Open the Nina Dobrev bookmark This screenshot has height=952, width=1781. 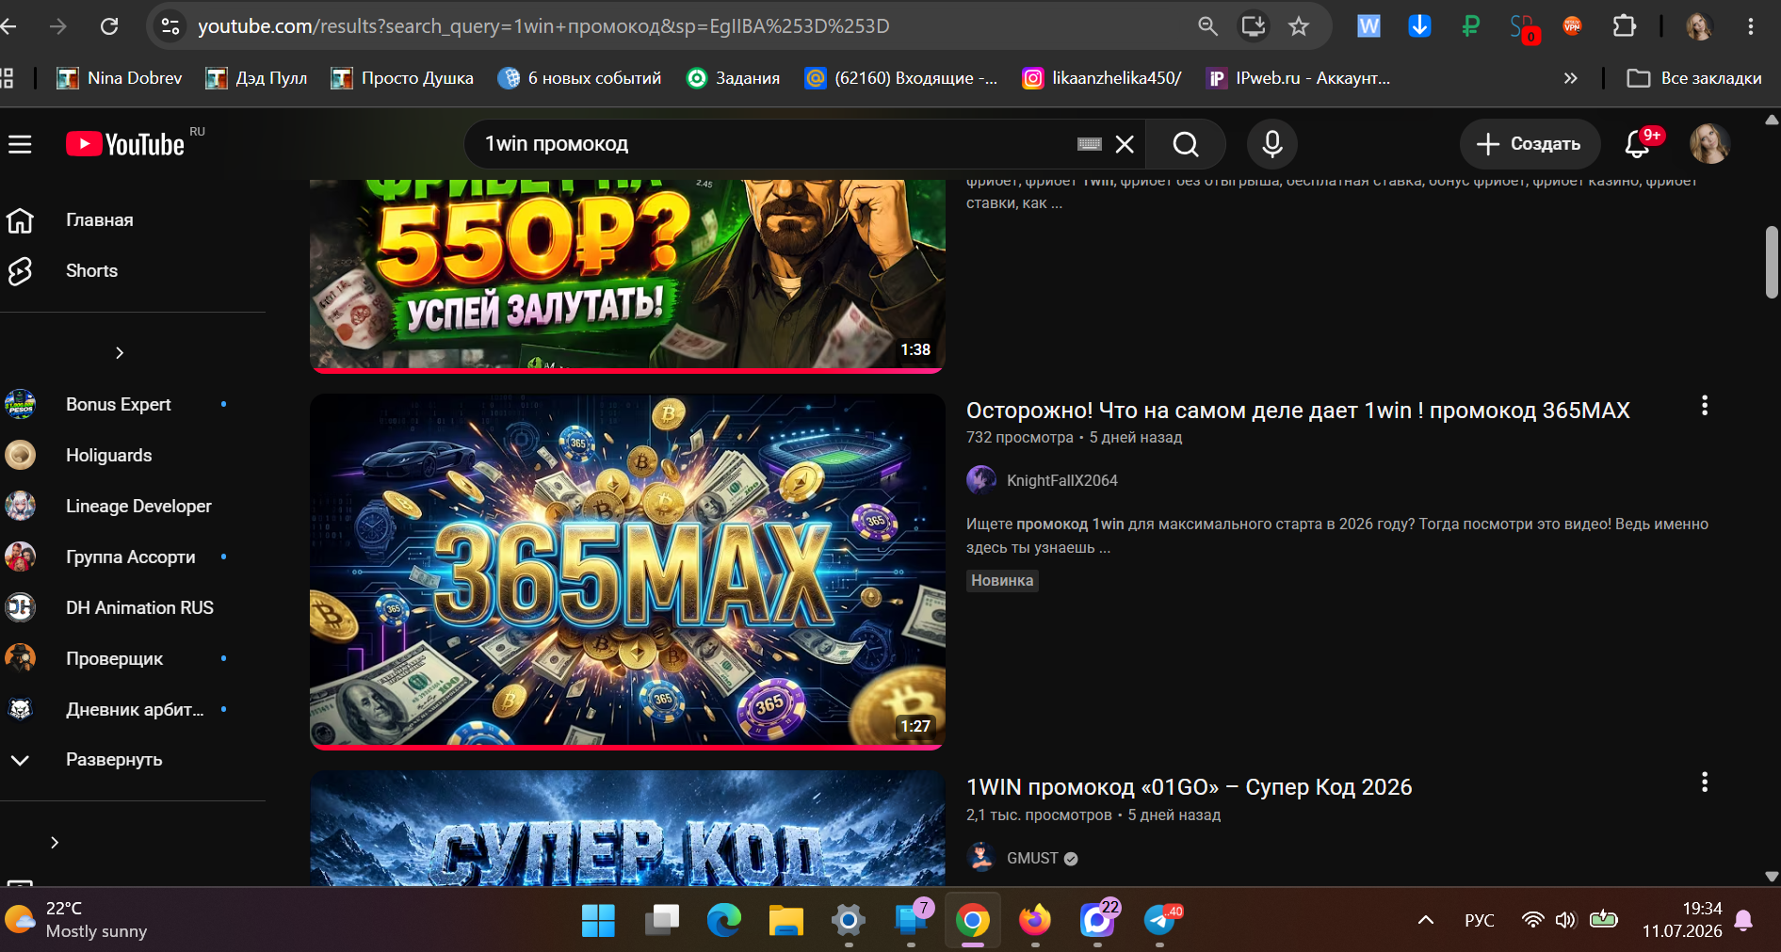coord(120,78)
